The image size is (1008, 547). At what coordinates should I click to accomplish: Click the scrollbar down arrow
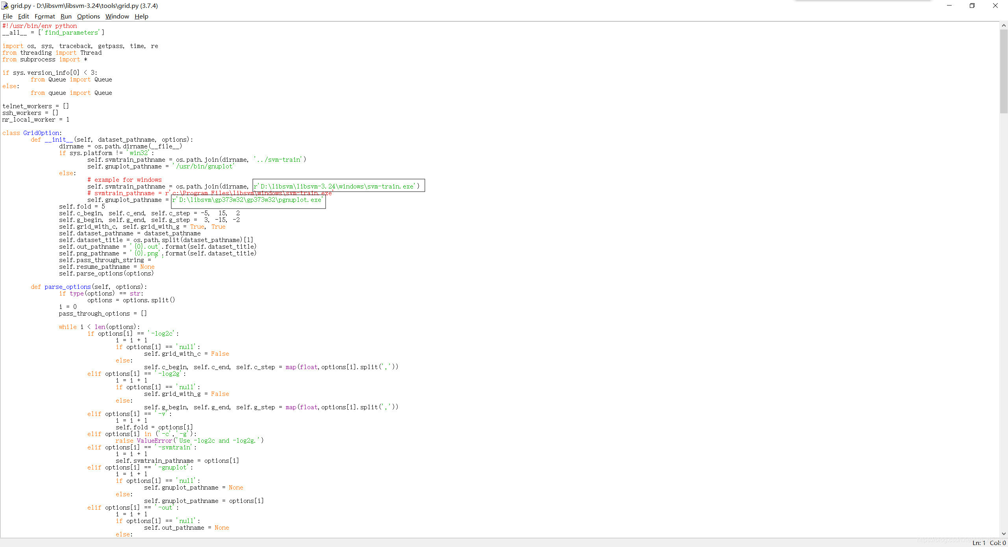1004,534
